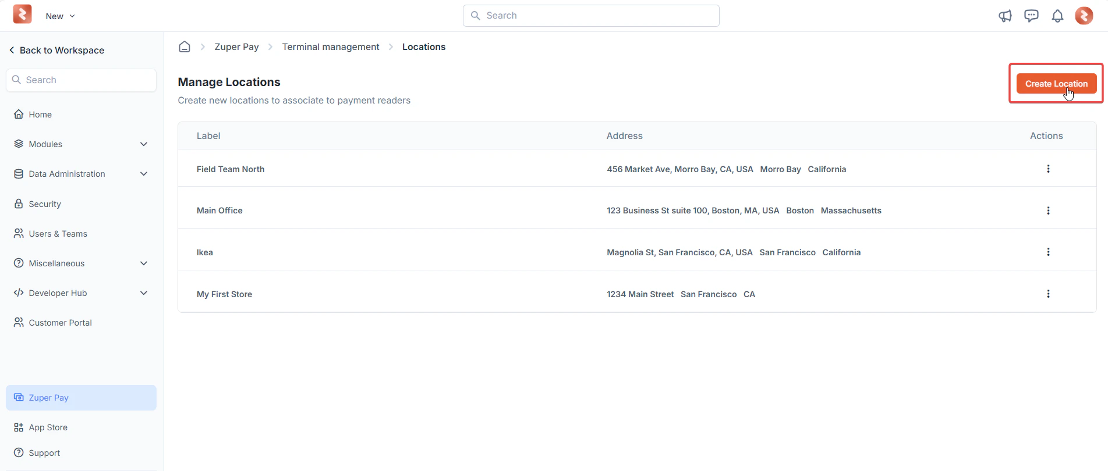Click the Morro Bay city text
Image resolution: width=1108 pixels, height=471 pixels.
tap(780, 169)
